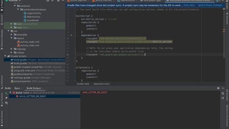Click the ext.kotlin_version line in editor
The height and width of the screenshot is (129, 229).
click(x=99, y=19)
